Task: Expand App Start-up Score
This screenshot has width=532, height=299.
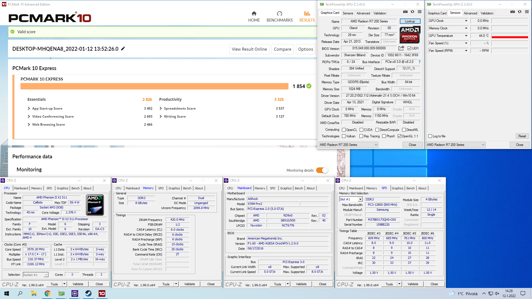Action: (29, 109)
